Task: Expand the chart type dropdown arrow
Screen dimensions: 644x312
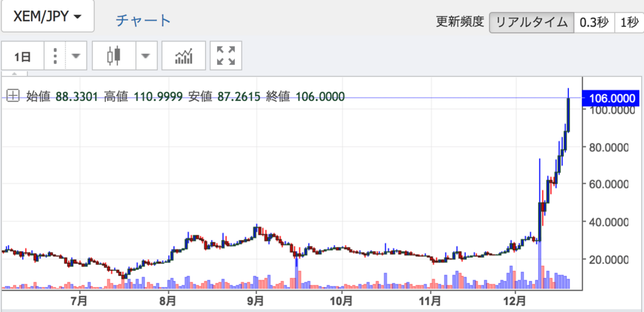Action: (146, 56)
